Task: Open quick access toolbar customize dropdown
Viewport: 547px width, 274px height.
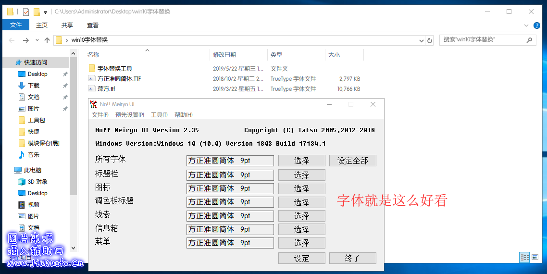Action: click(x=45, y=12)
